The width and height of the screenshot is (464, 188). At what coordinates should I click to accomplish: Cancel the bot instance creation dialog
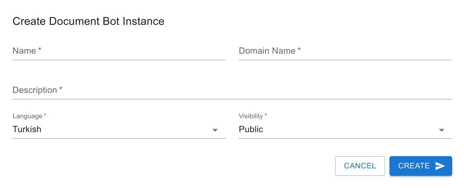[x=360, y=166]
